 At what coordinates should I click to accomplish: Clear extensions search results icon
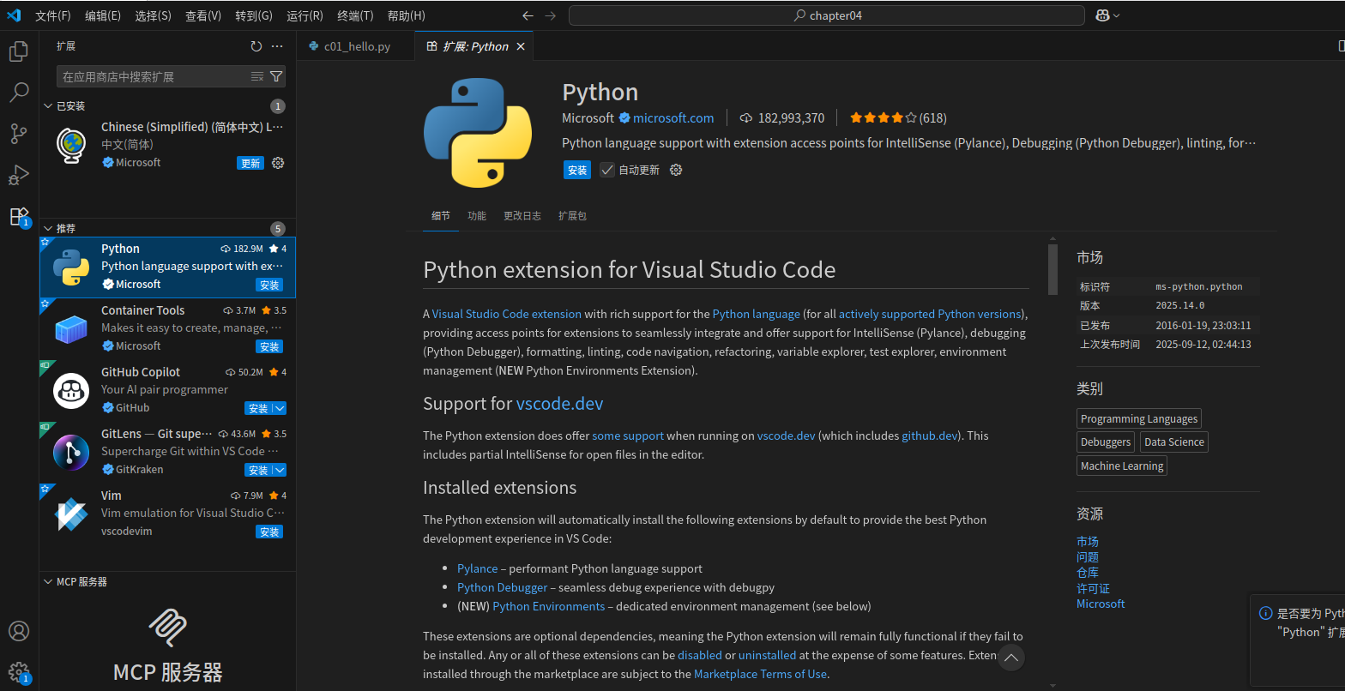click(257, 76)
